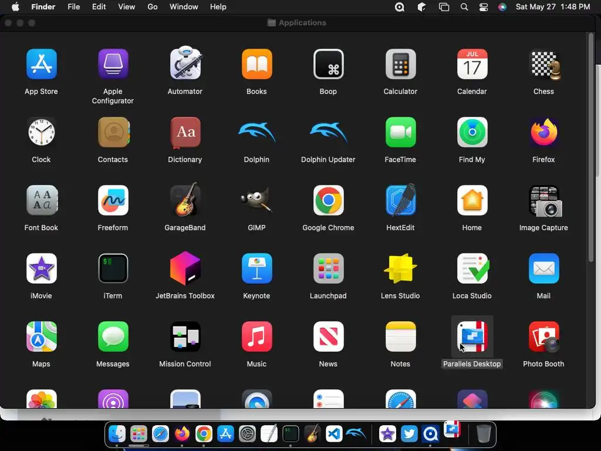
Task: Click the Find My app icon
Action: coord(472,132)
